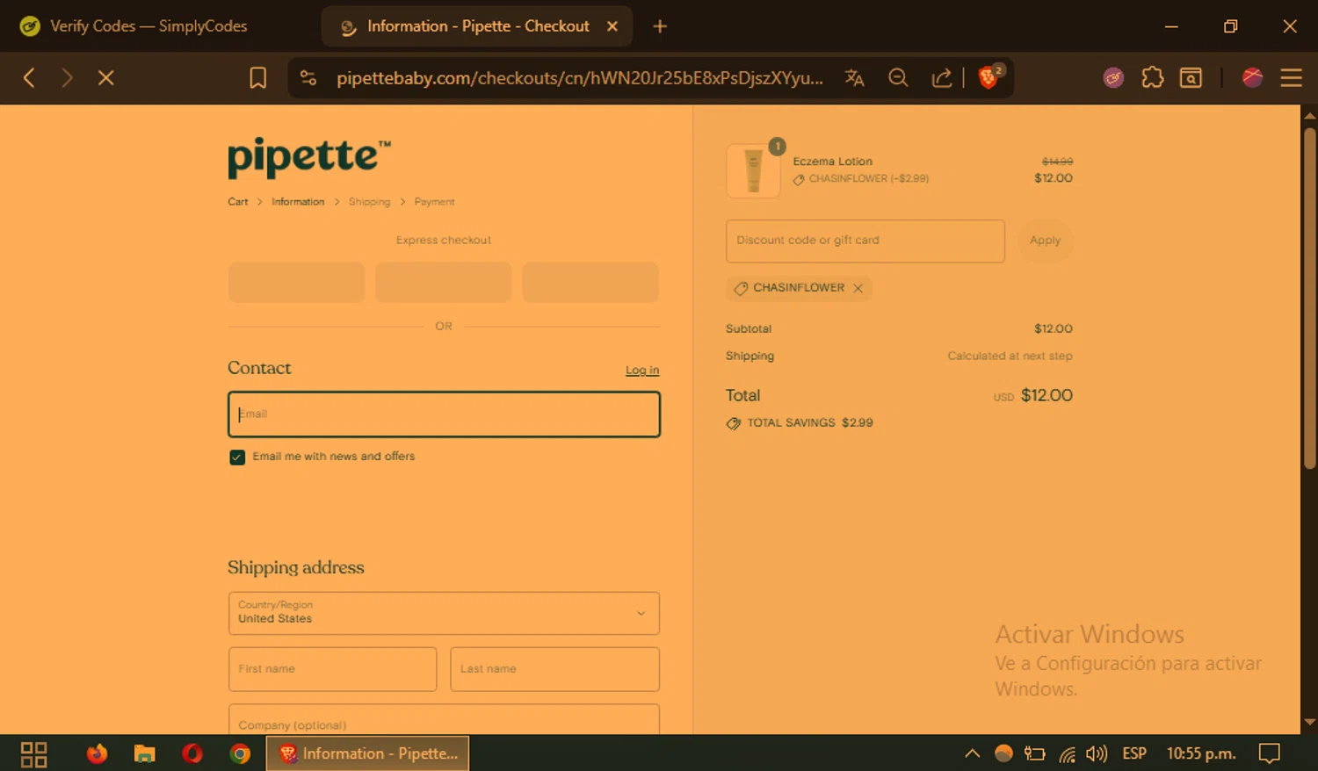
Task: Open the sidebar search panel icon
Action: (x=1191, y=78)
